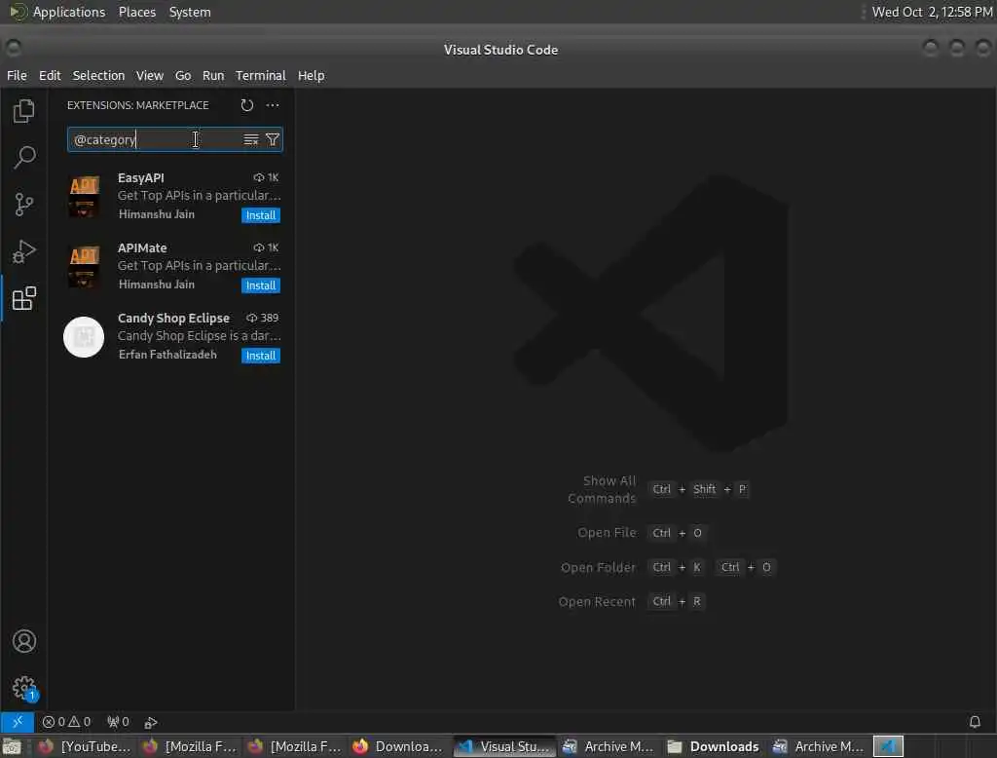Open the Applications menu in top panel
The image size is (997, 758).
[x=69, y=12]
